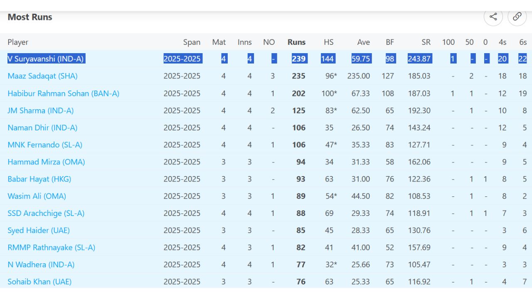Click the Runs column header

[296, 42]
